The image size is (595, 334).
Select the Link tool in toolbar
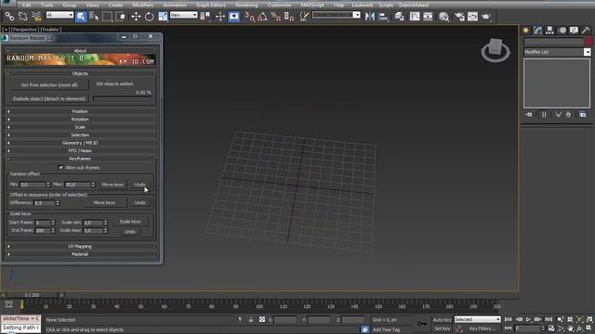point(9,17)
